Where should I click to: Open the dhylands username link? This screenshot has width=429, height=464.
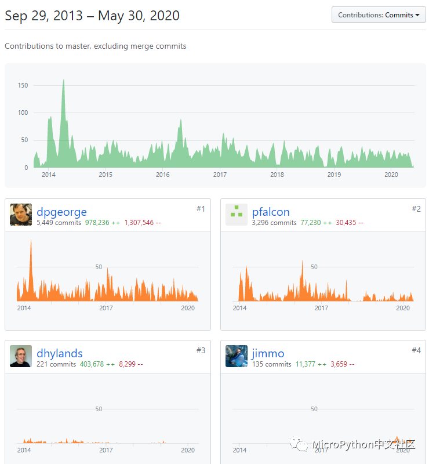tap(60, 353)
